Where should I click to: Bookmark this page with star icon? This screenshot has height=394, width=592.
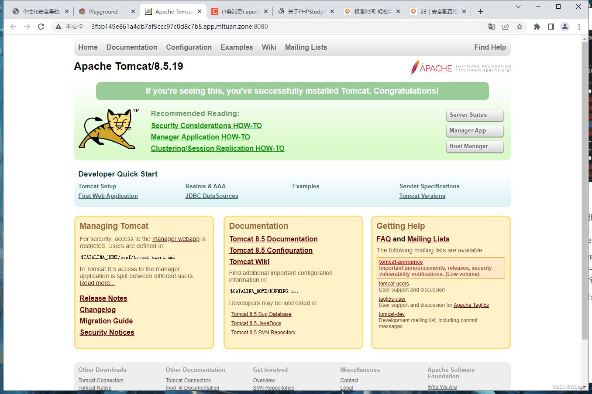tap(520, 27)
